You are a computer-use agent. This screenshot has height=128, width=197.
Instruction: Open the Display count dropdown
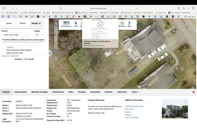[x=39, y=35]
